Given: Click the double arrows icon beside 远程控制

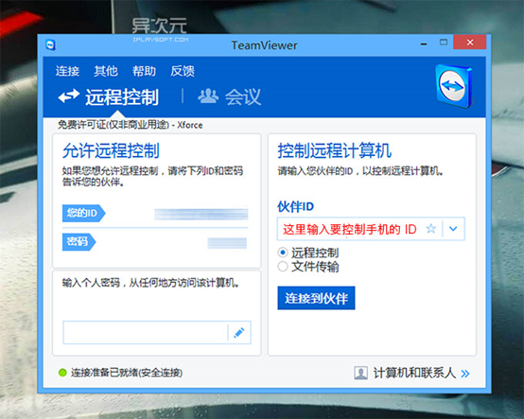Looking at the screenshot, I should tap(69, 96).
